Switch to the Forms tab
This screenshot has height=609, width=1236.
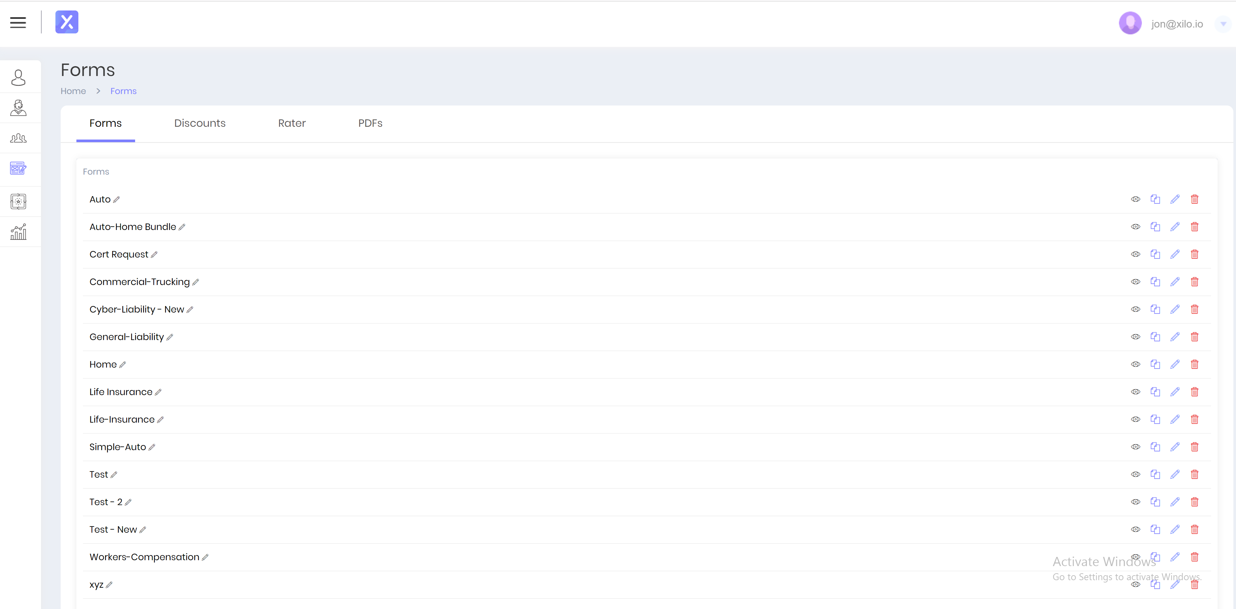(x=106, y=123)
